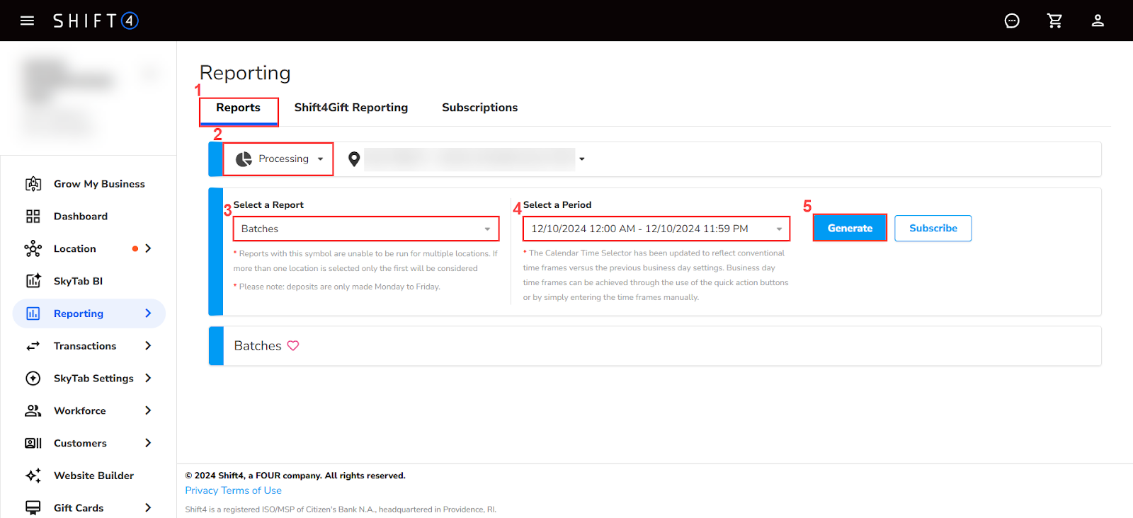This screenshot has width=1133, height=518.
Task: Click the Transactions arrows icon
Action: point(33,346)
